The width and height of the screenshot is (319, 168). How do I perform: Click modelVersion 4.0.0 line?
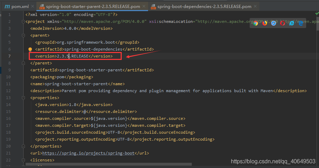pos(71,28)
